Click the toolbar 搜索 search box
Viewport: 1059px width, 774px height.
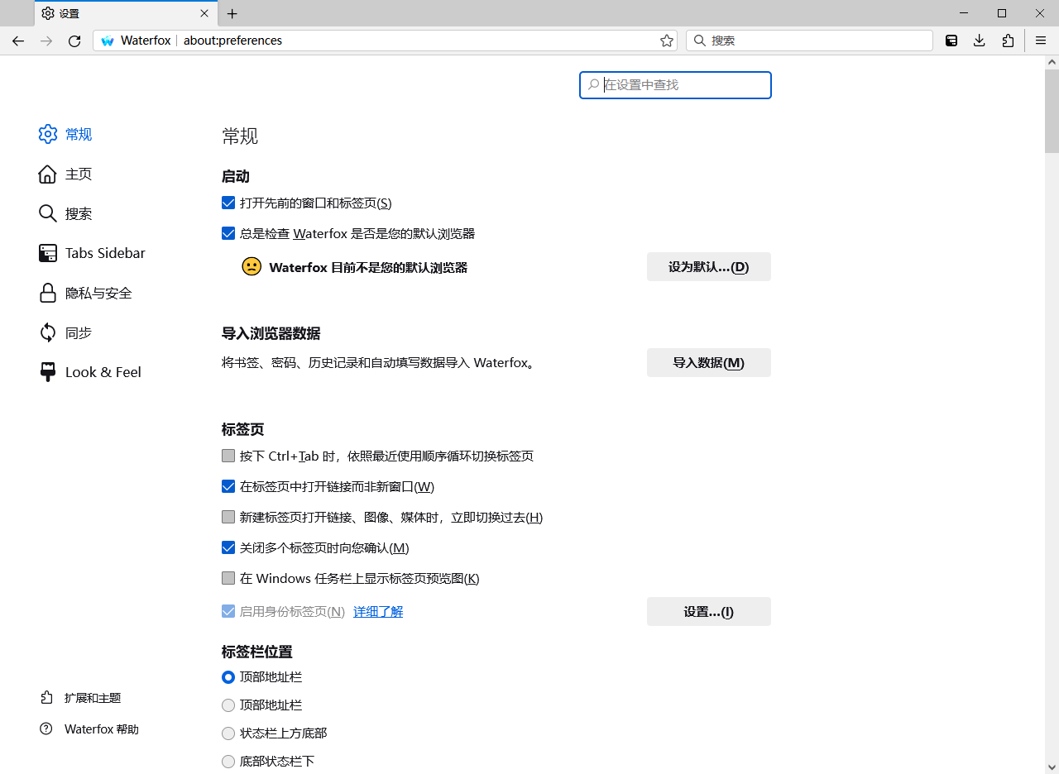(x=809, y=41)
